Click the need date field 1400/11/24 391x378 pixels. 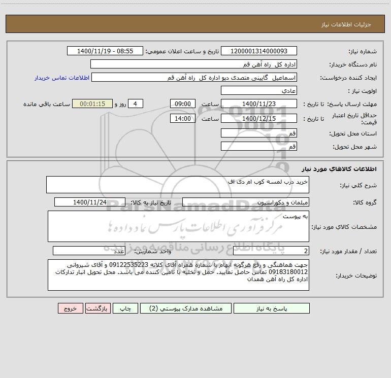point(90,202)
